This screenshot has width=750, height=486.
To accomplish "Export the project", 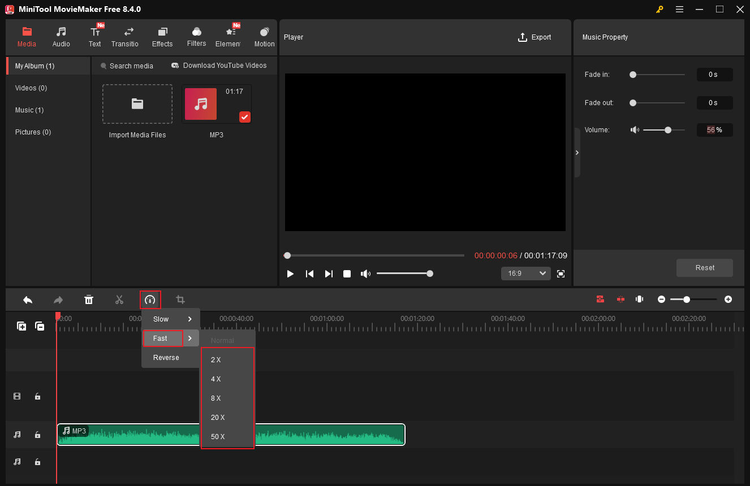I will (x=535, y=37).
